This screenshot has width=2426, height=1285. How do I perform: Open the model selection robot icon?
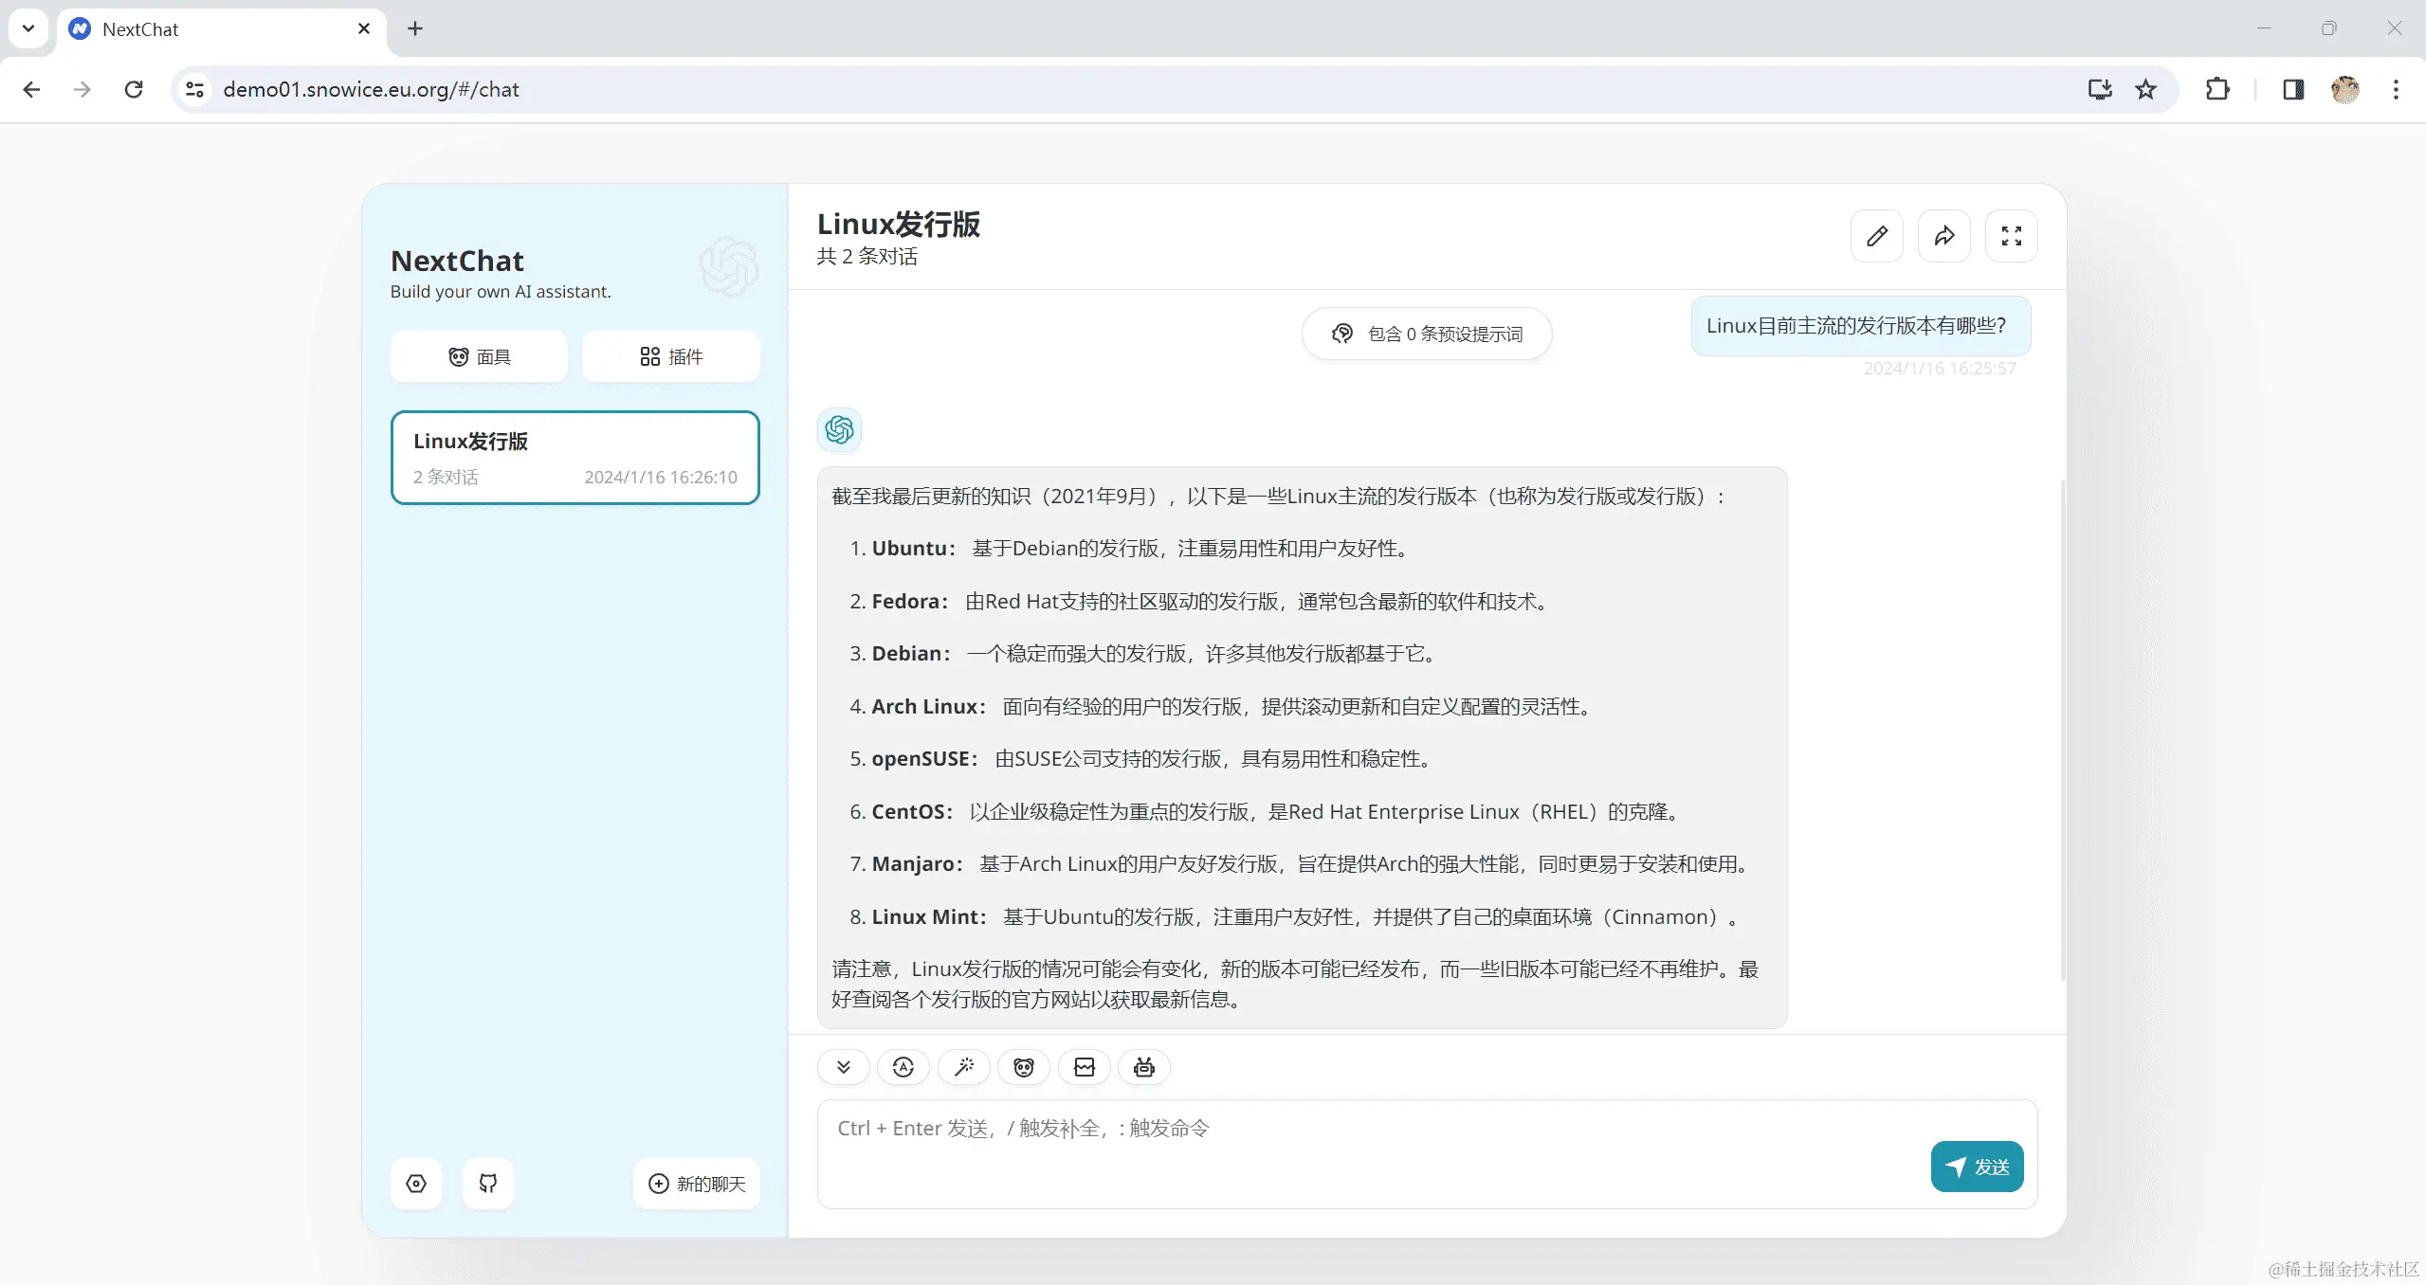(x=1144, y=1068)
